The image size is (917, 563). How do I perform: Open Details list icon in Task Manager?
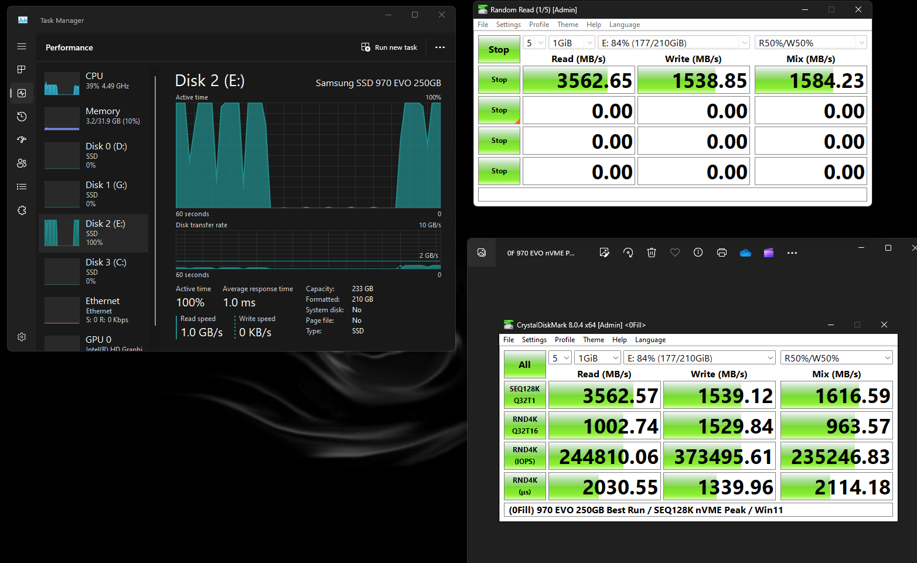tap(22, 187)
